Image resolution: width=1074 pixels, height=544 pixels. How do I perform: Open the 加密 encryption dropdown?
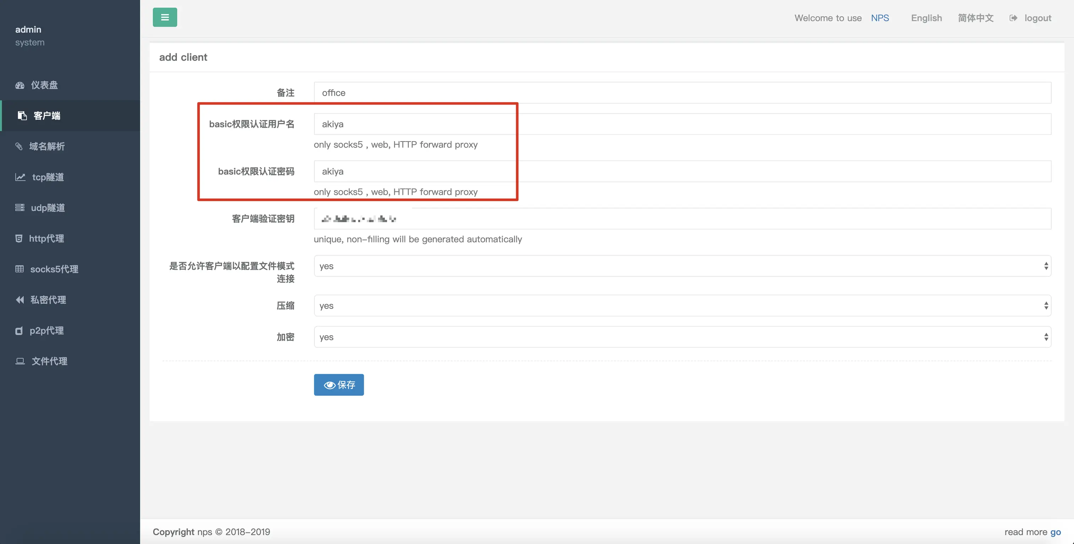pyautogui.click(x=682, y=337)
